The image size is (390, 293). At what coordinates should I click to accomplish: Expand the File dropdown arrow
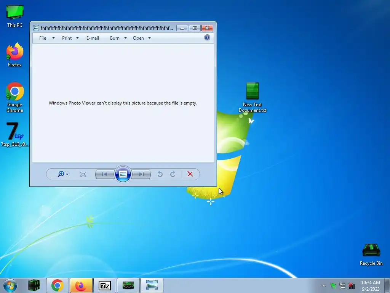point(53,38)
